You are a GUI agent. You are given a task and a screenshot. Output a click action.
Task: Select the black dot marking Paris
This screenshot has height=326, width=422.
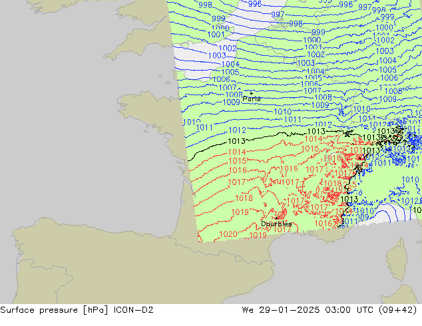[252, 93]
